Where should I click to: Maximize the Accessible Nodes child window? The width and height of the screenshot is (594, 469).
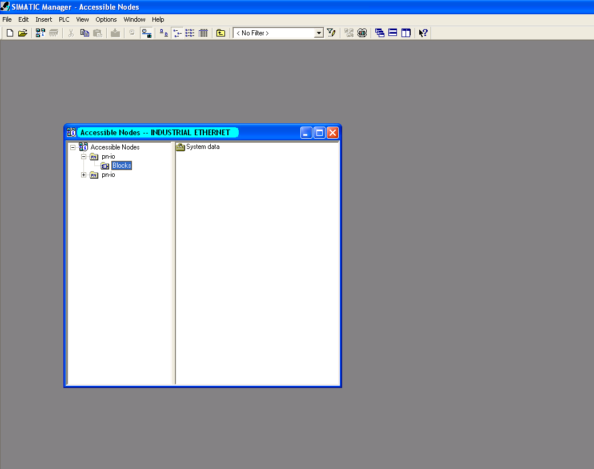click(x=319, y=133)
